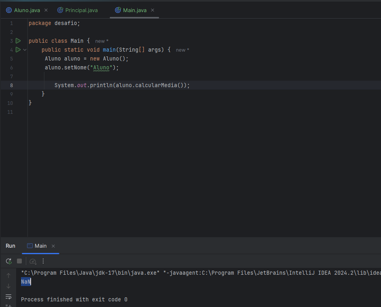Click the Rerun Main icon
The width and height of the screenshot is (381, 307).
(x=8, y=261)
